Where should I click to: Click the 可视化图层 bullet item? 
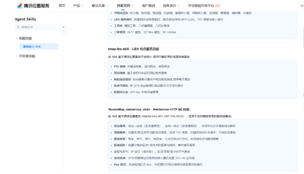[x=183, y=13]
